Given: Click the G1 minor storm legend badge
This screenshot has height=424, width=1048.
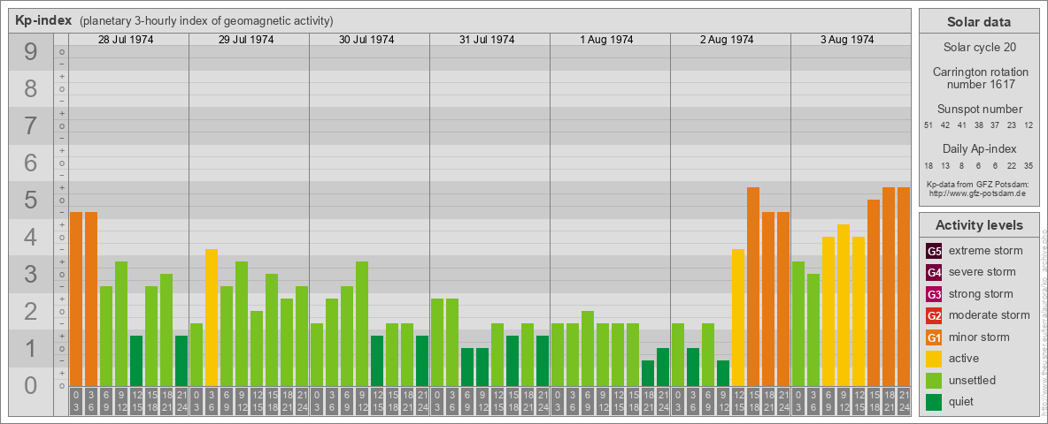Looking at the screenshot, I should tap(935, 337).
